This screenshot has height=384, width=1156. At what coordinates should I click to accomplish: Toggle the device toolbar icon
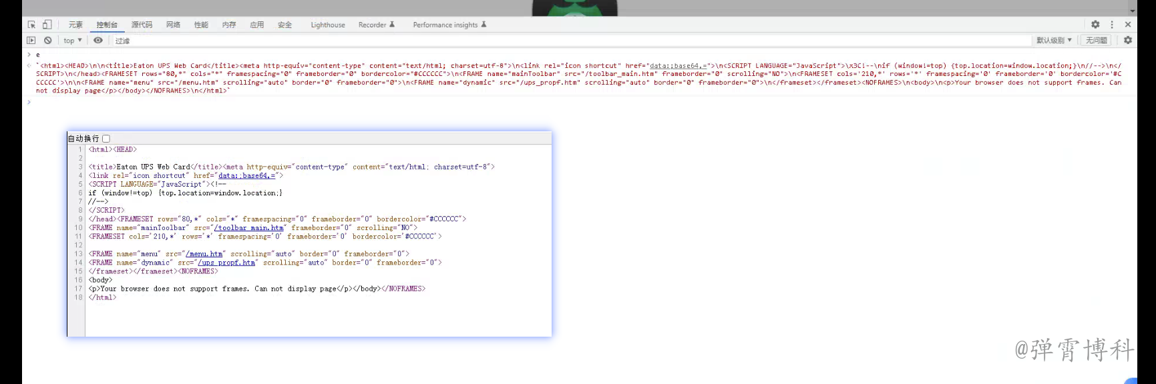click(47, 25)
